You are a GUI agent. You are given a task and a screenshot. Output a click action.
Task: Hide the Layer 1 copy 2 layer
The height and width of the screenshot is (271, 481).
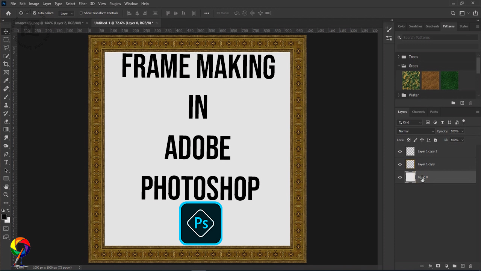[x=400, y=152]
